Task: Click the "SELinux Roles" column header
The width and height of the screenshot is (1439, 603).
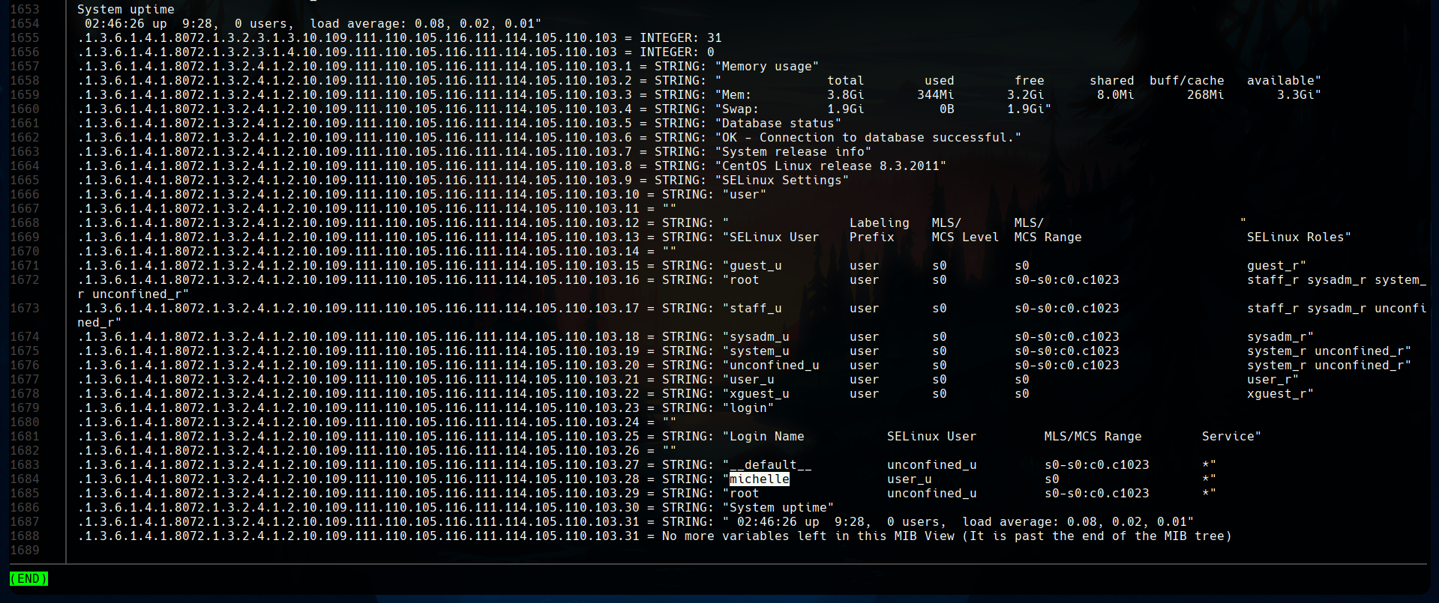Action: point(1295,237)
